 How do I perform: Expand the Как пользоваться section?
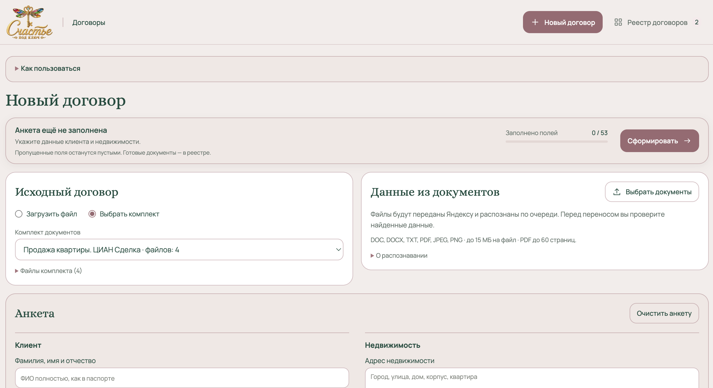[48, 69]
